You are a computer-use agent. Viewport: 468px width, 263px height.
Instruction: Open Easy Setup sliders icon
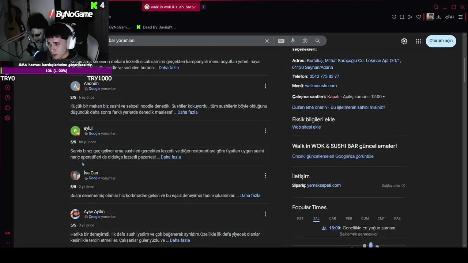[460, 17]
